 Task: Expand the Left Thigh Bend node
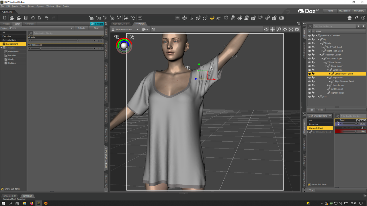pos(322,47)
